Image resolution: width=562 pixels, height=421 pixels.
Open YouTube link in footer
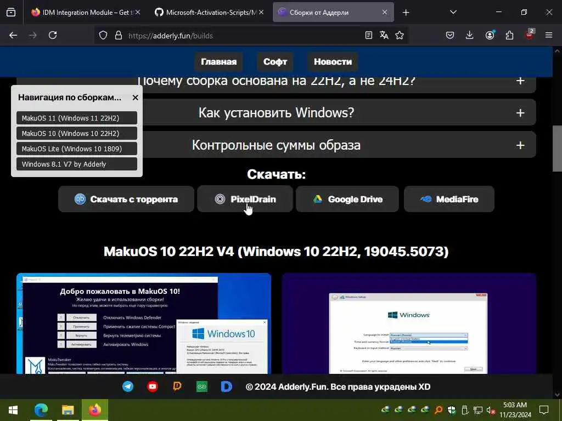153,386
